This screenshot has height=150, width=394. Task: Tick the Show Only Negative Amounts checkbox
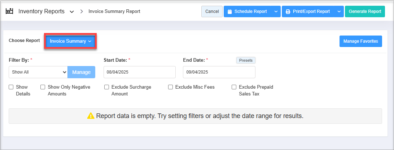coord(43,87)
